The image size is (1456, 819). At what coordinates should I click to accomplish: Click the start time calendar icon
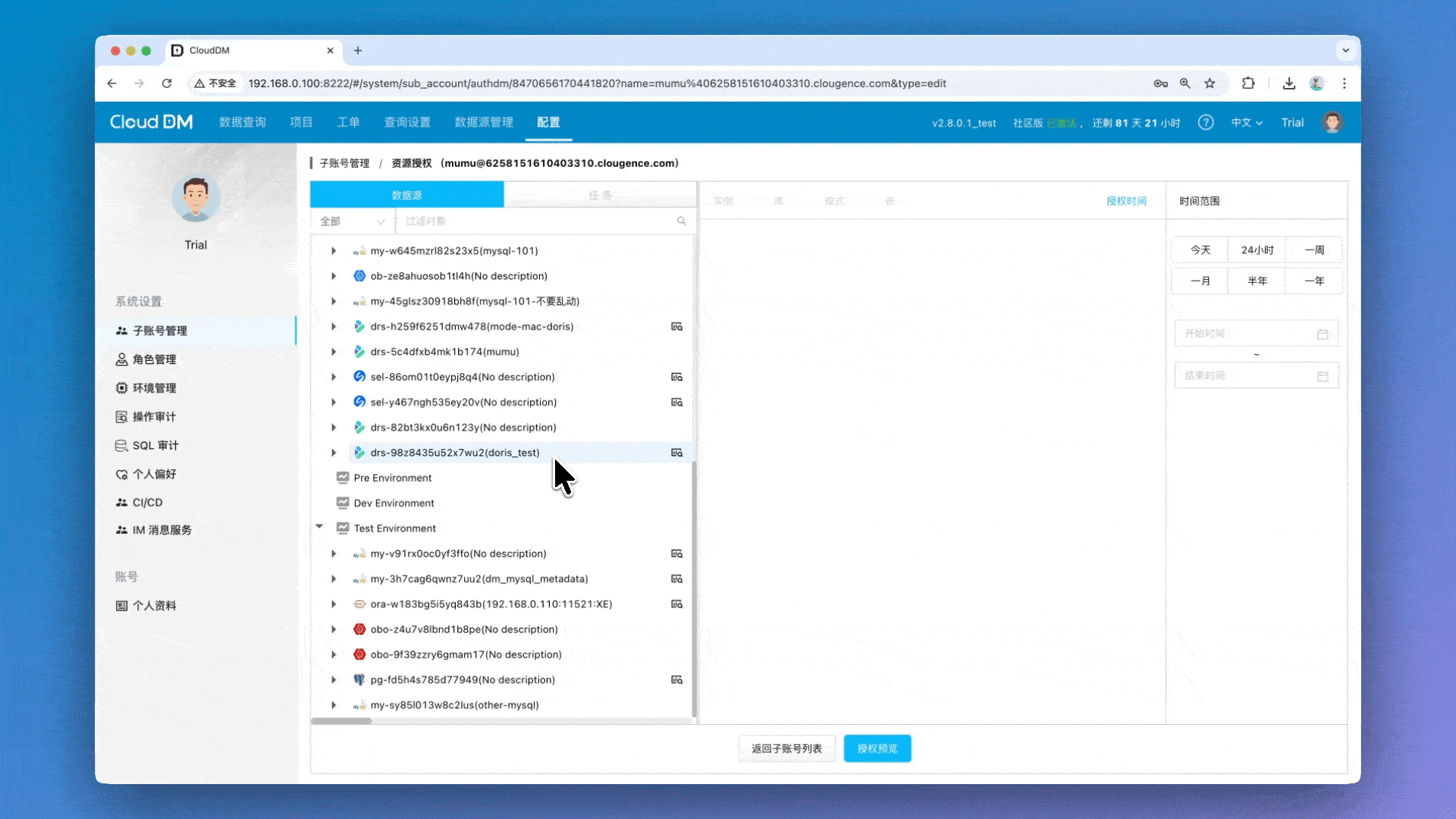click(1323, 334)
